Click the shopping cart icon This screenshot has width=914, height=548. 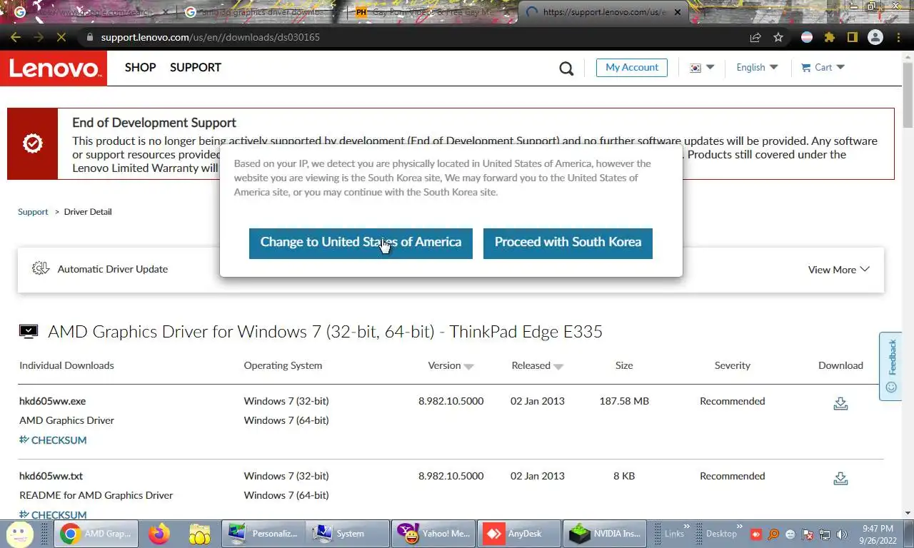click(805, 67)
